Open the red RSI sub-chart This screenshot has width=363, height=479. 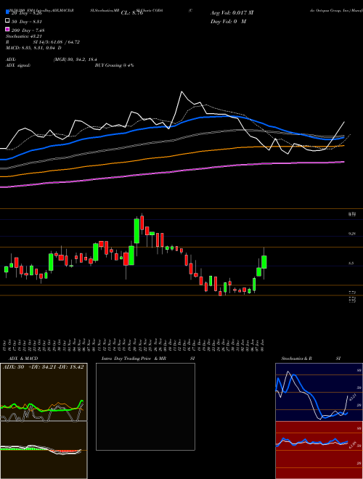[319, 450]
